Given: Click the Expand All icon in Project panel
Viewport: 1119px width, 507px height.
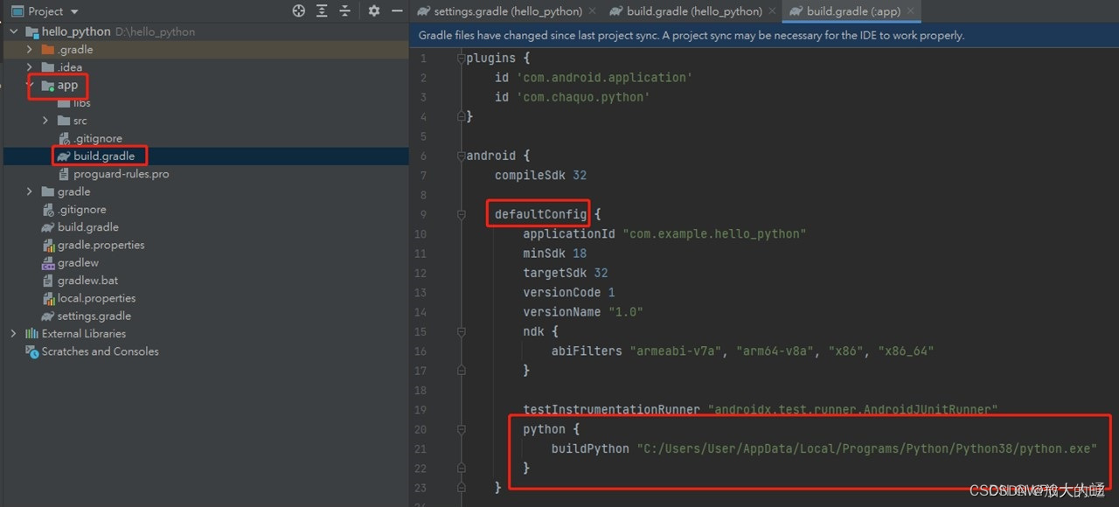Looking at the screenshot, I should 322,11.
